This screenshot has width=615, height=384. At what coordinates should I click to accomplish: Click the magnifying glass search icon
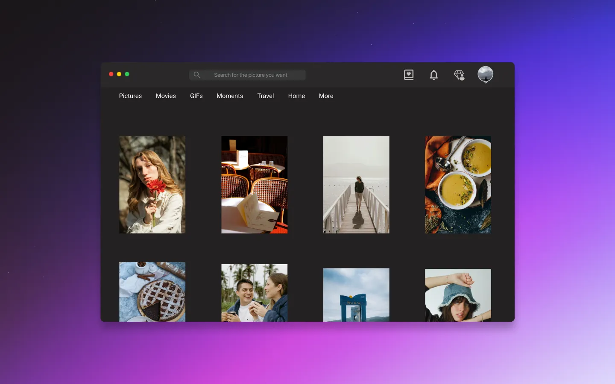[197, 75]
